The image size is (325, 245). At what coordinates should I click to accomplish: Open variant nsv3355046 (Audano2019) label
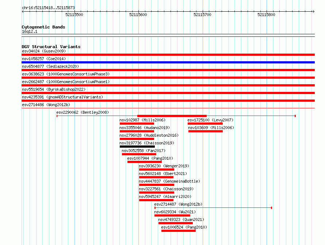(145, 128)
